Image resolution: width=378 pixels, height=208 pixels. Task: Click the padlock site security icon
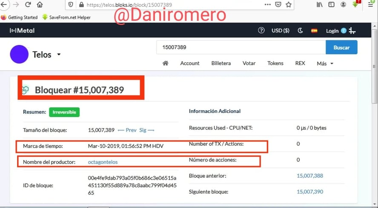tap(81, 5)
